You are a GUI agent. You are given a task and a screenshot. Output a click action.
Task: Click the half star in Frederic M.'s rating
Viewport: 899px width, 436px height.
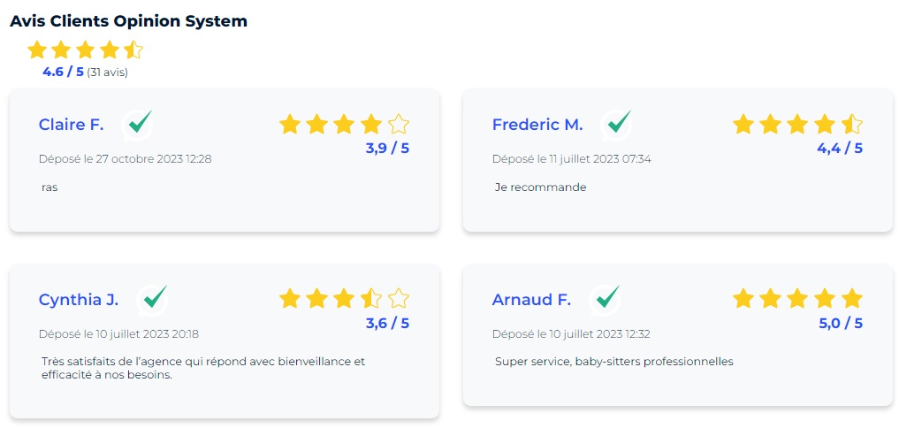click(851, 124)
